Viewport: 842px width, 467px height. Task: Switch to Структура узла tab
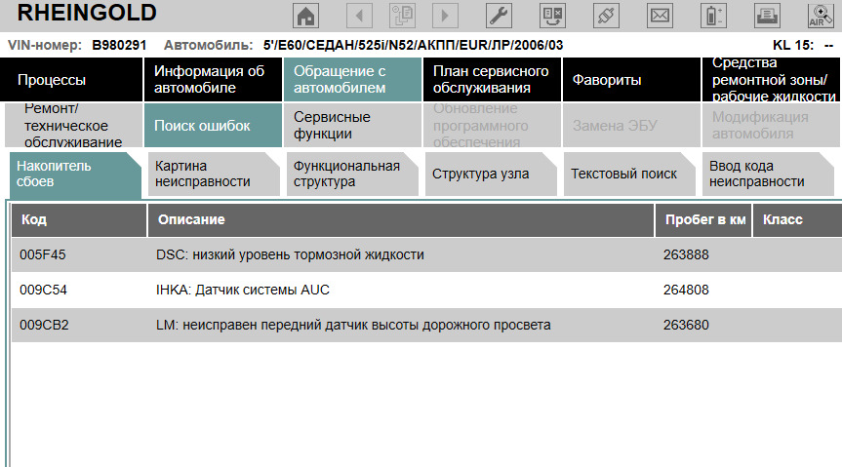pyautogui.click(x=491, y=174)
